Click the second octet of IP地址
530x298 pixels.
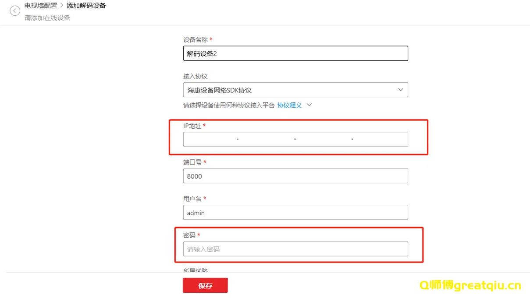coord(267,139)
